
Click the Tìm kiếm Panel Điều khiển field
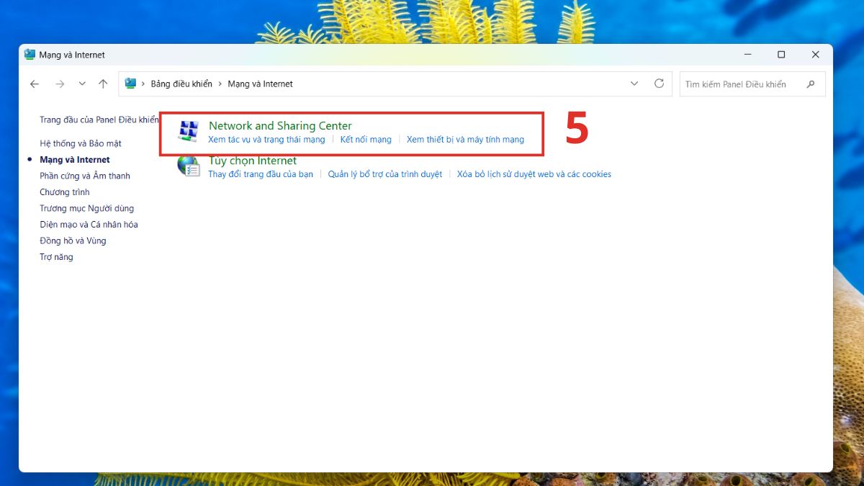click(752, 84)
